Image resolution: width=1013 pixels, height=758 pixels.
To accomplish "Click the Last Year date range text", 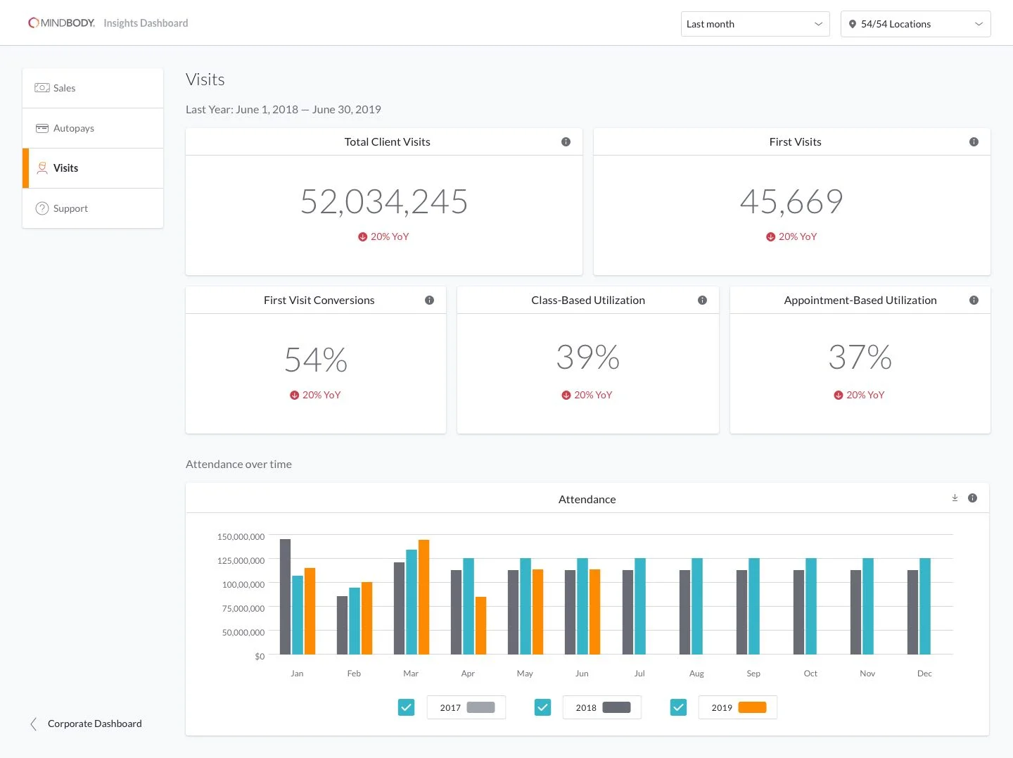I will [x=283, y=110].
